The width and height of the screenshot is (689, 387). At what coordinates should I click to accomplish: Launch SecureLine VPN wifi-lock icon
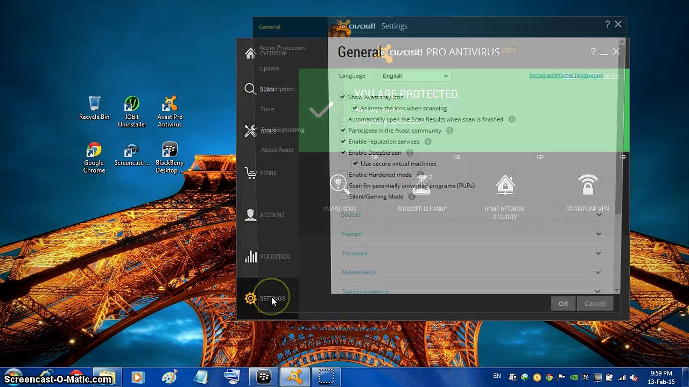coord(587,185)
